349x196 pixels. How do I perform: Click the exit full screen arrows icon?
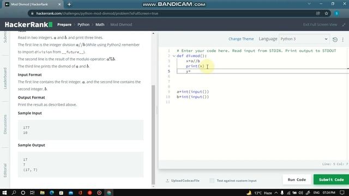point(344,24)
